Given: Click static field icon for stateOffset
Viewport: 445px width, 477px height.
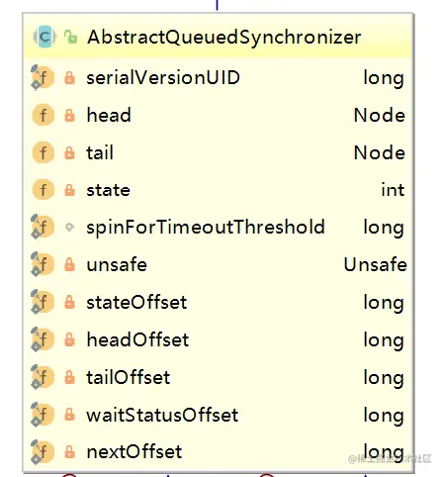Looking at the screenshot, I should click(x=43, y=302).
